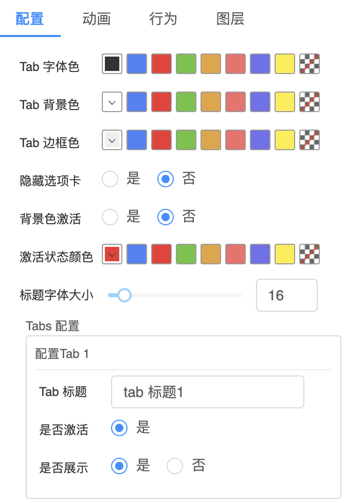Choose green swatch for Tab 背景色
Screen dimensions: 363x503
tap(186, 102)
